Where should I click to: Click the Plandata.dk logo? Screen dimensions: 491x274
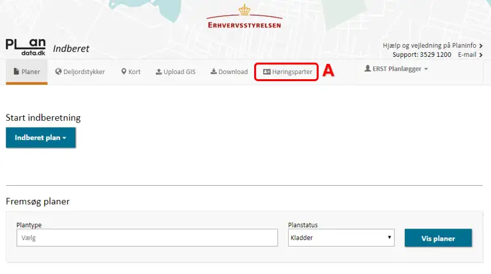[26, 46]
